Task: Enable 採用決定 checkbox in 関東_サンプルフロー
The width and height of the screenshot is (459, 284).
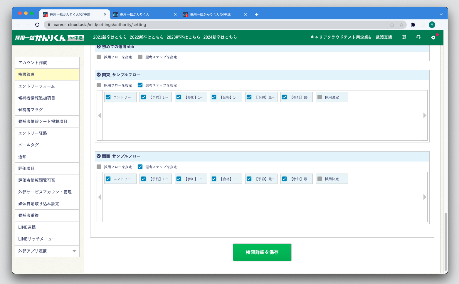Action: pyautogui.click(x=320, y=97)
